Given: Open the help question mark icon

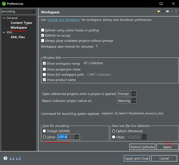Looking at the screenshot, I should pyautogui.click(x=5, y=158).
